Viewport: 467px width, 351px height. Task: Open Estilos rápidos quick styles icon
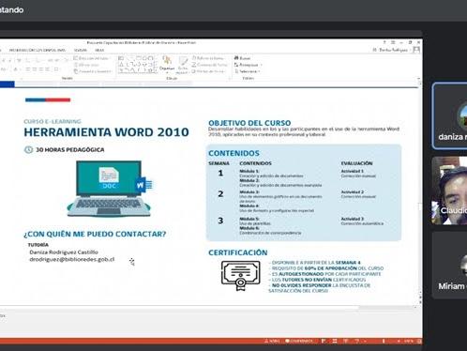pyautogui.click(x=183, y=65)
